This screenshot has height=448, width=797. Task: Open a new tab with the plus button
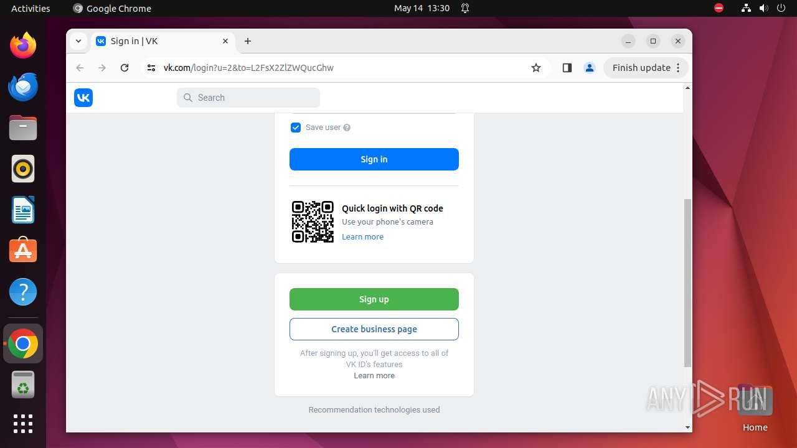click(248, 41)
